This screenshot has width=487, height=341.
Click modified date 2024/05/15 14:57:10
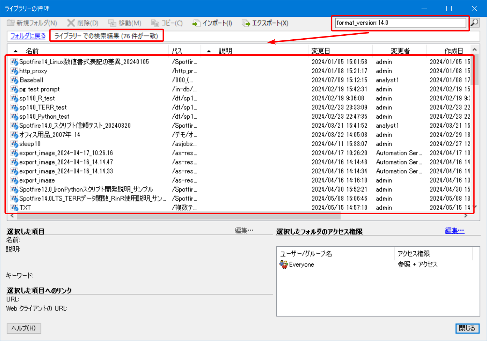[340, 208]
